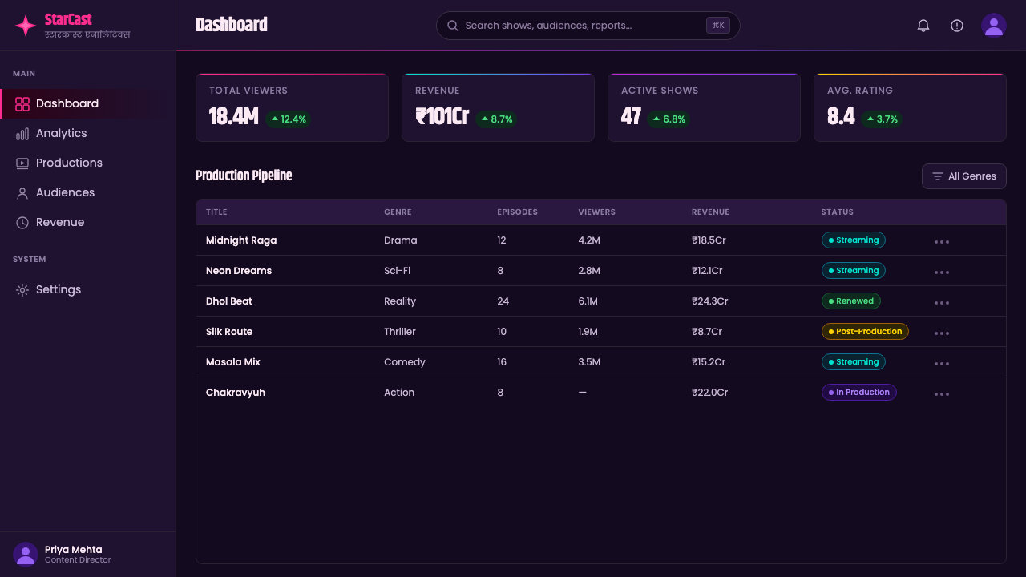Open the Revenue ₹101Cr stat card
The height and width of the screenshot is (577, 1026).
pos(498,107)
